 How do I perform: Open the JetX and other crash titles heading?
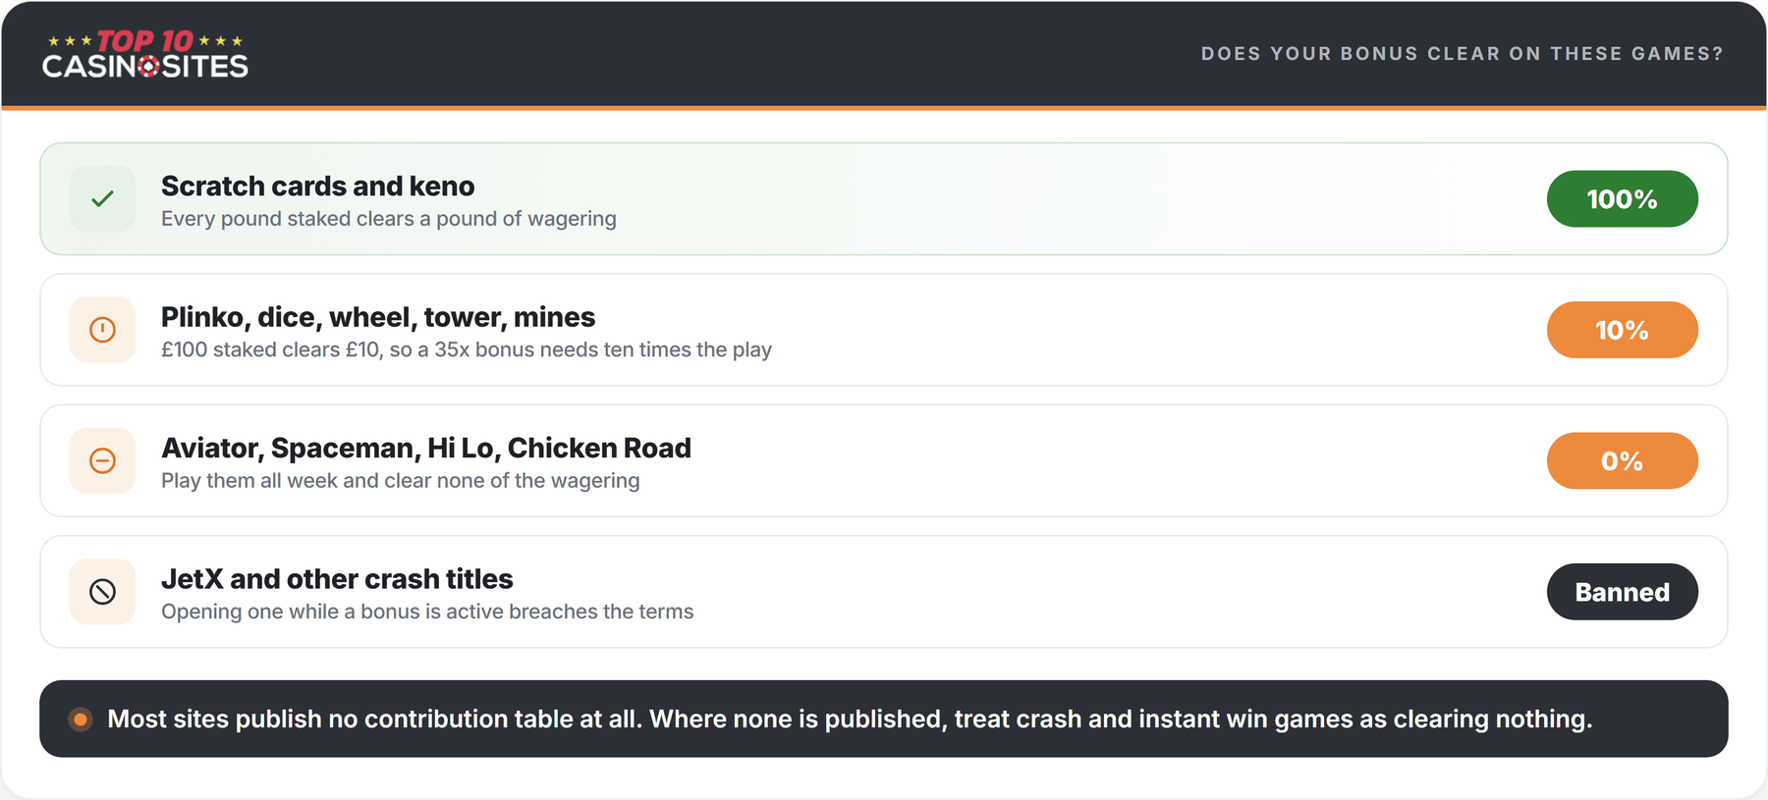click(x=337, y=579)
